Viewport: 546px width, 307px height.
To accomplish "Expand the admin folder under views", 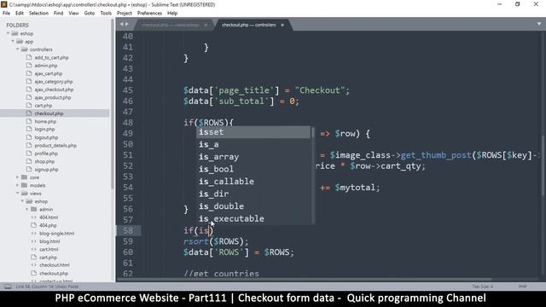I will tap(27, 209).
